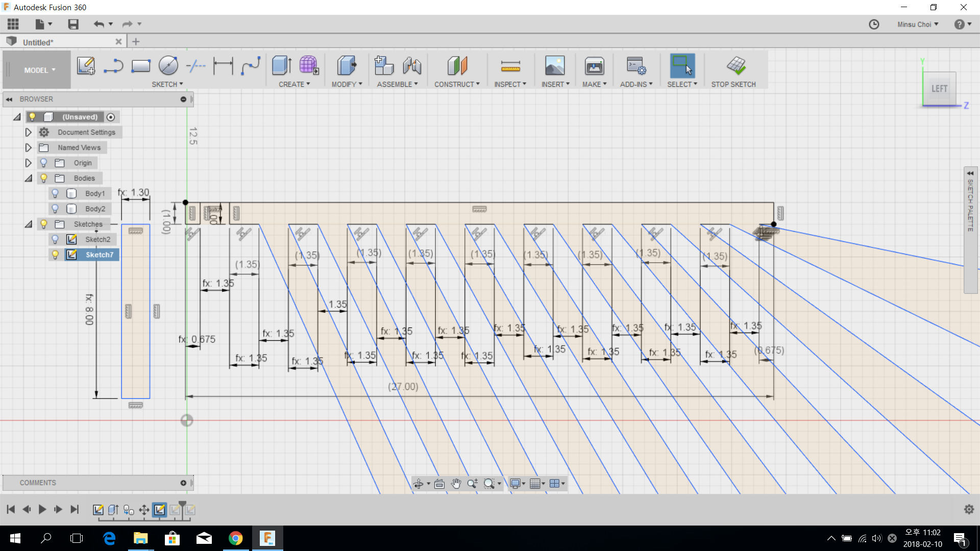
Task: Open the Help dropdown
Action: click(x=963, y=24)
